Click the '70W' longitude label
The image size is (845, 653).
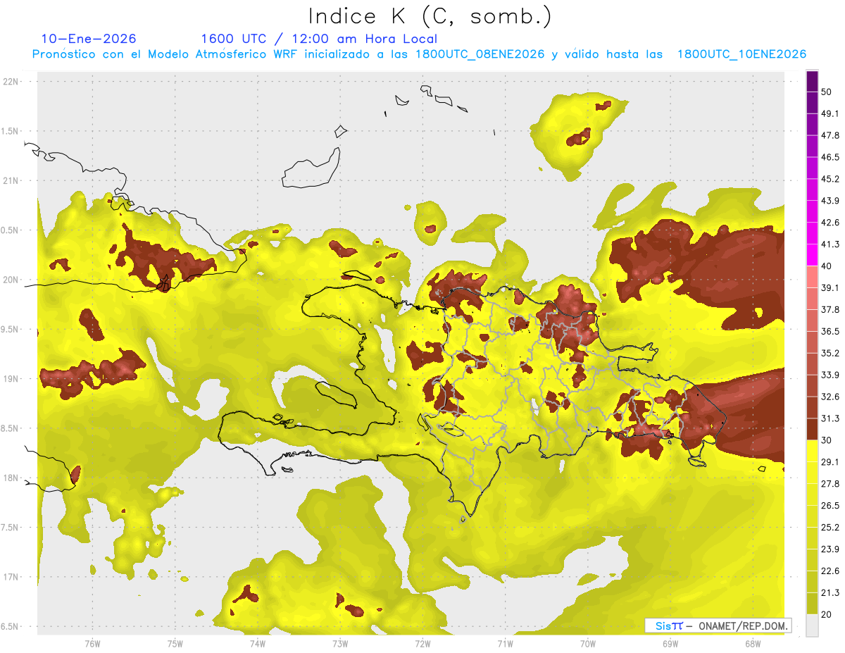[588, 644]
